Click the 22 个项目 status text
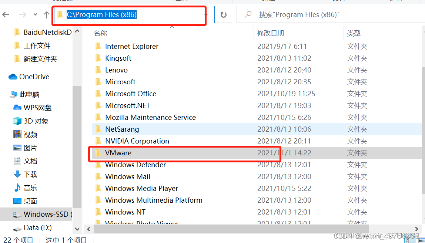The height and width of the screenshot is (243, 425). pos(18,240)
